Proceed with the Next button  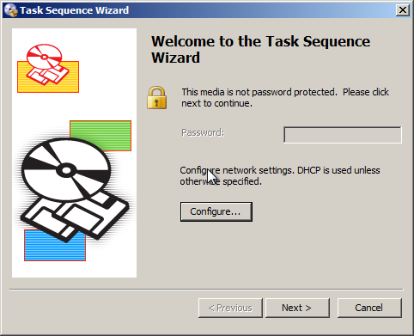coord(297,308)
